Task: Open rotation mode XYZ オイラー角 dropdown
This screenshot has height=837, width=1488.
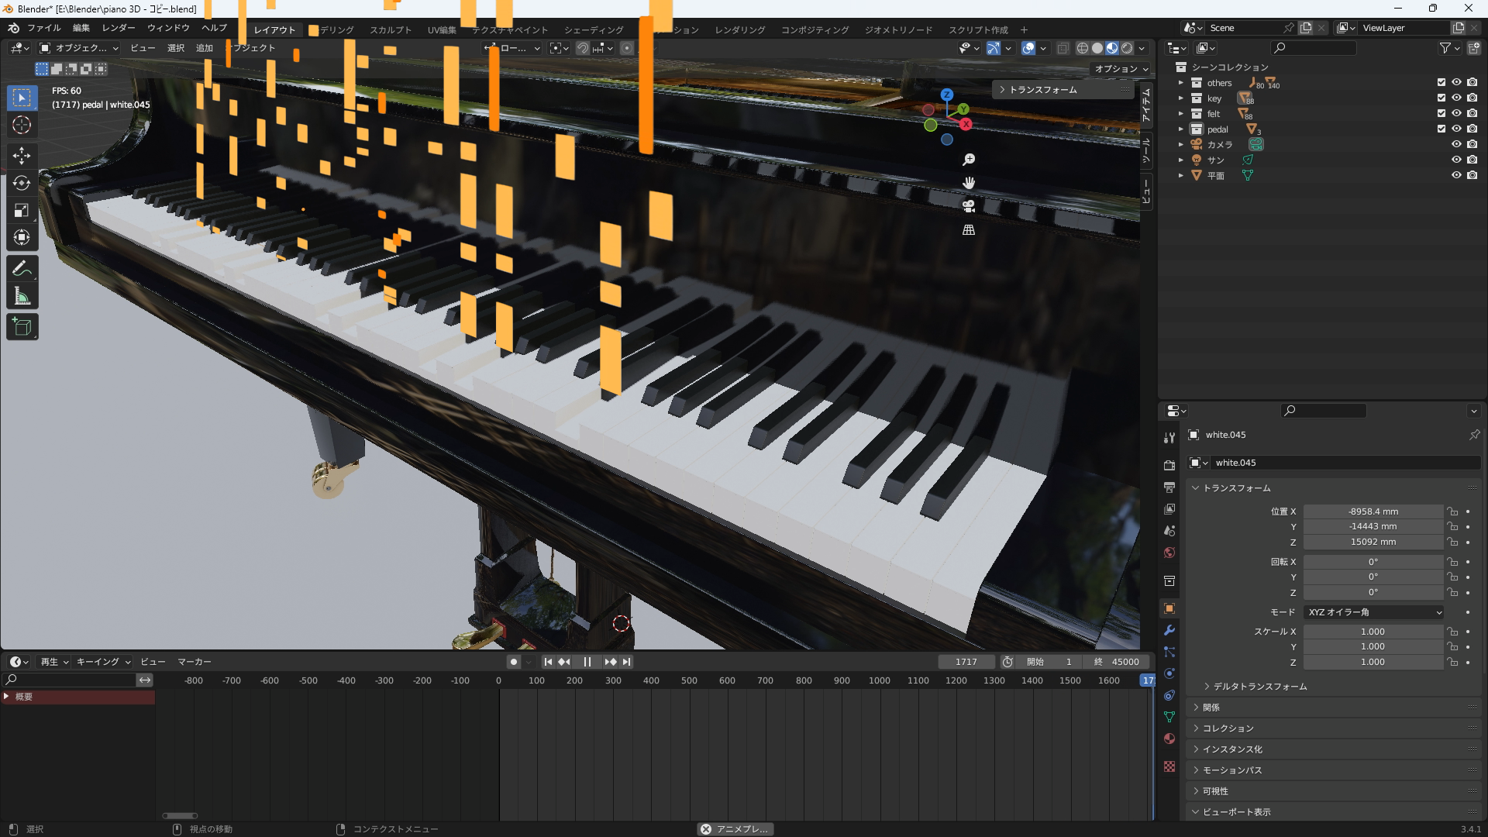Action: [x=1374, y=612]
